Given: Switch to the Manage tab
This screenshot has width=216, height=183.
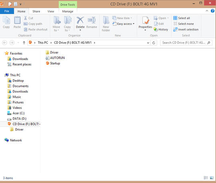Looking at the screenshot, I should coord(68,11).
